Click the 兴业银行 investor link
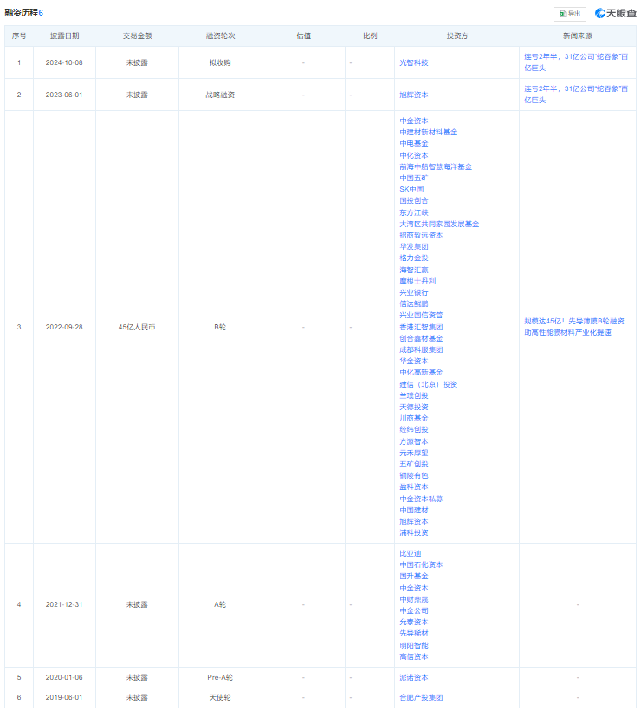 coord(413,293)
